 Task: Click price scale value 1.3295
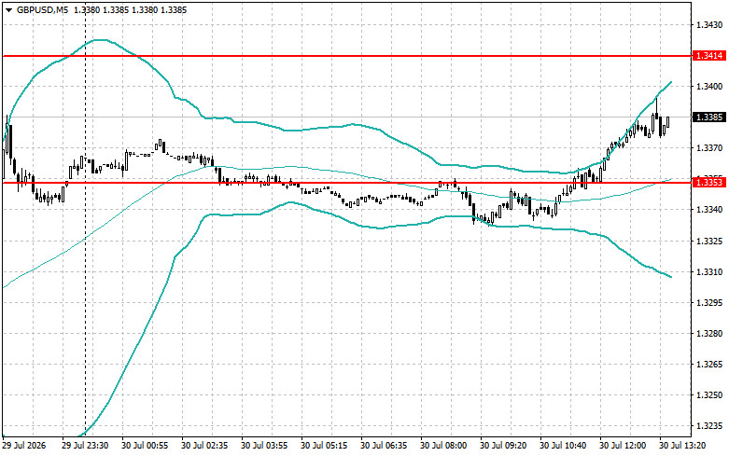(709, 303)
